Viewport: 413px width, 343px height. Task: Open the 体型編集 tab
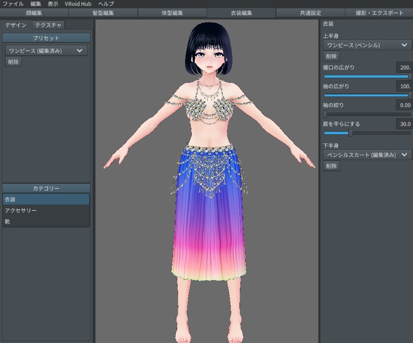coord(172,13)
